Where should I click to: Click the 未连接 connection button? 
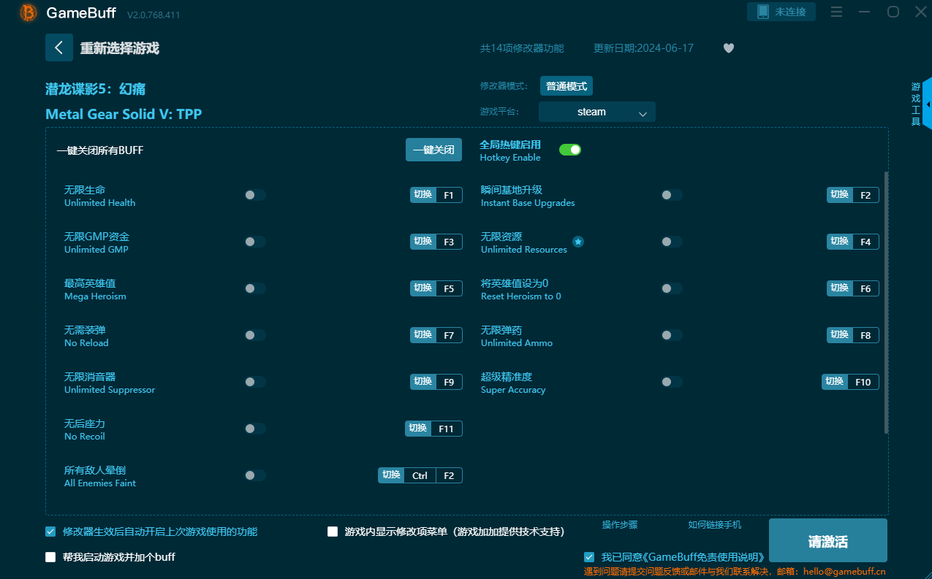pyautogui.click(x=781, y=12)
